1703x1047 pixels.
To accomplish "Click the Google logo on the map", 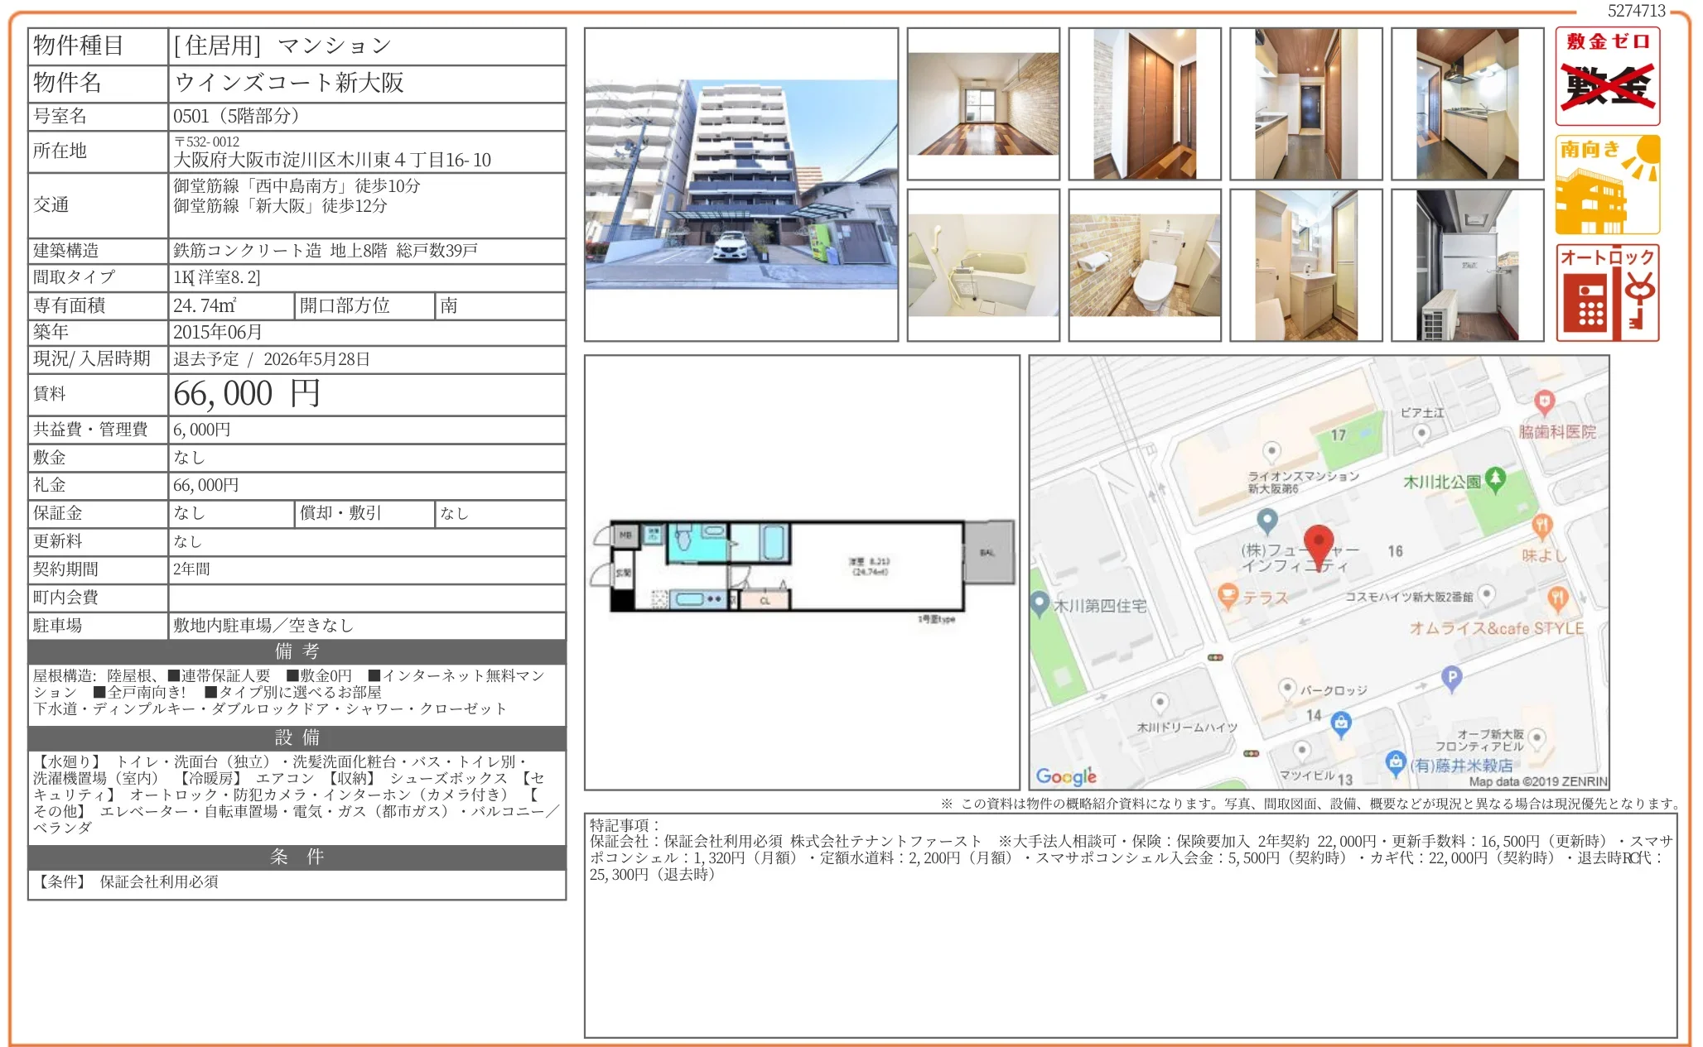I will [1066, 776].
